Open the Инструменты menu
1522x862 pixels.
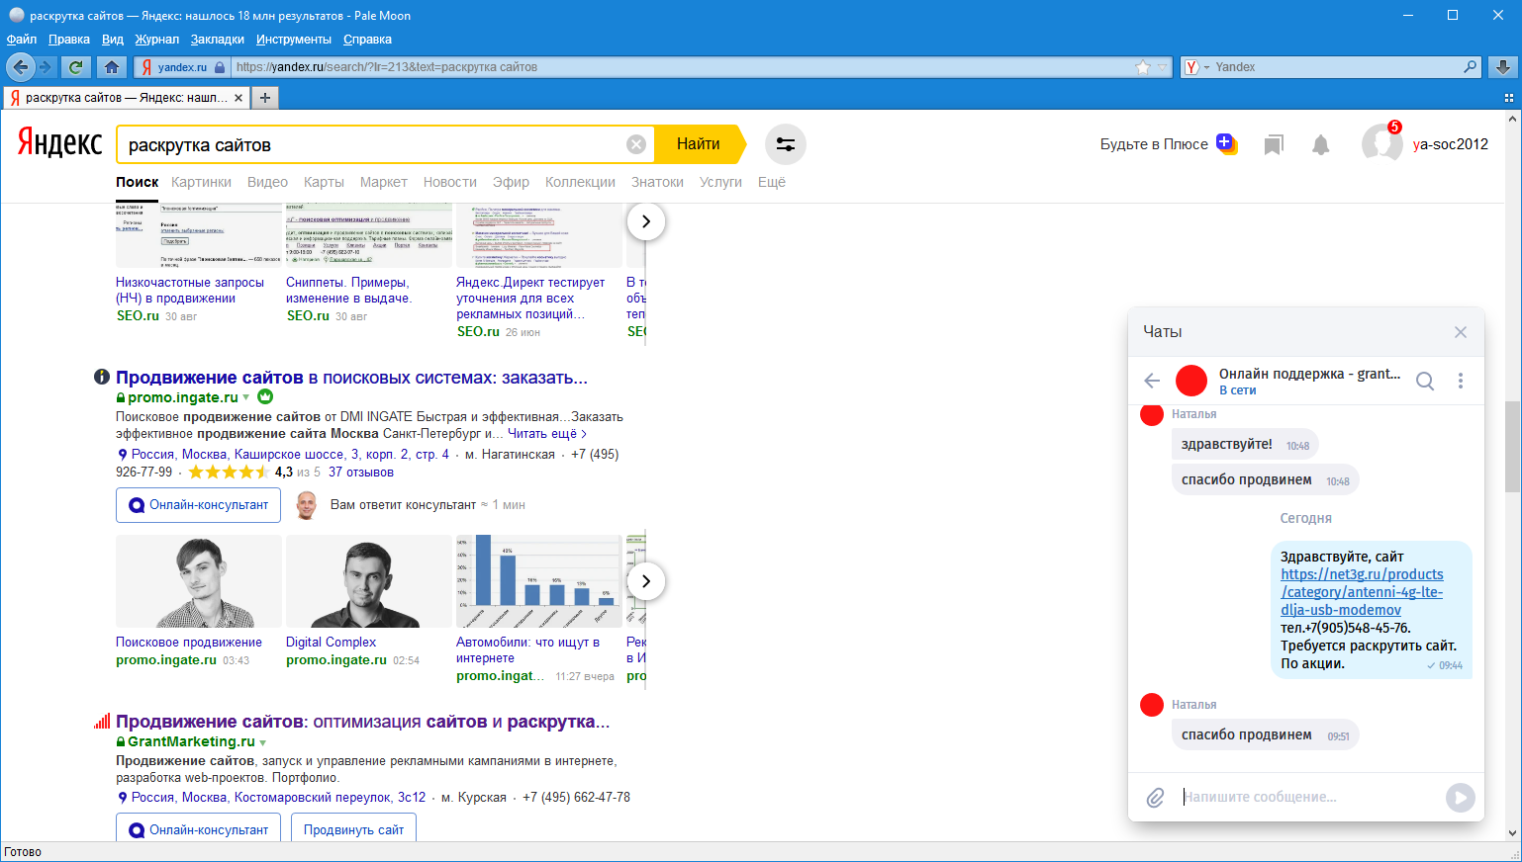tap(294, 40)
